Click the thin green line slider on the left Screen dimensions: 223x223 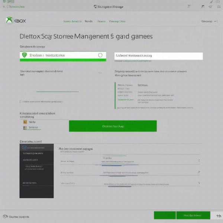58,92
